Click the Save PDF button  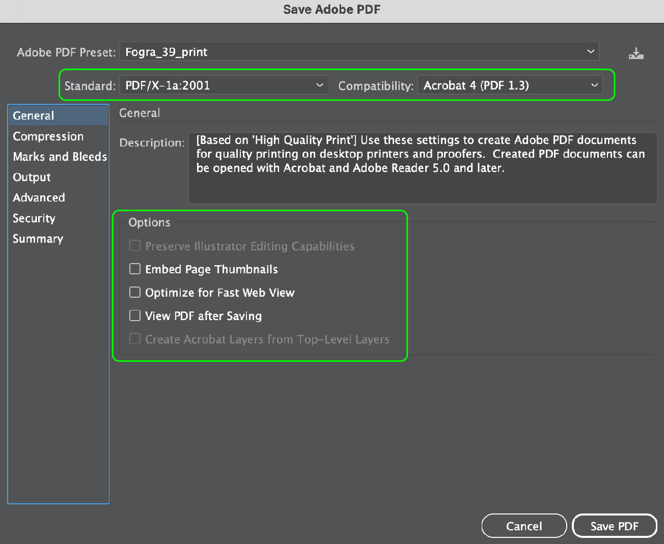pos(615,526)
